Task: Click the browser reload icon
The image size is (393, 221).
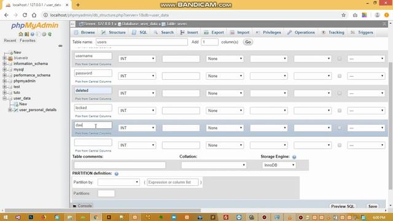Action: (x=25, y=15)
